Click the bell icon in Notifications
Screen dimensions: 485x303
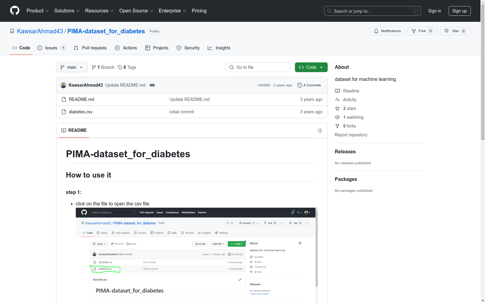[x=376, y=31]
